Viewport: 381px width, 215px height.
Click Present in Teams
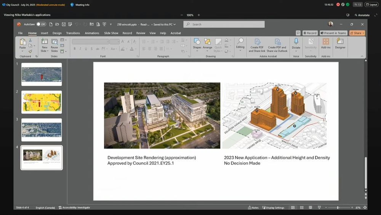[333, 33]
